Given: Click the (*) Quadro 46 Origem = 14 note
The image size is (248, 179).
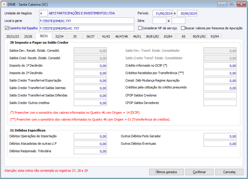Looking at the screenshot, I should click(x=75, y=113).
